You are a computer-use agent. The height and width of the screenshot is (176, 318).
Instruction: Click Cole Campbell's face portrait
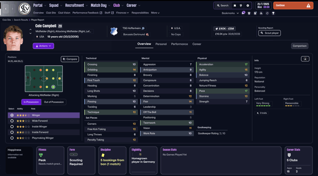(x=14, y=37)
